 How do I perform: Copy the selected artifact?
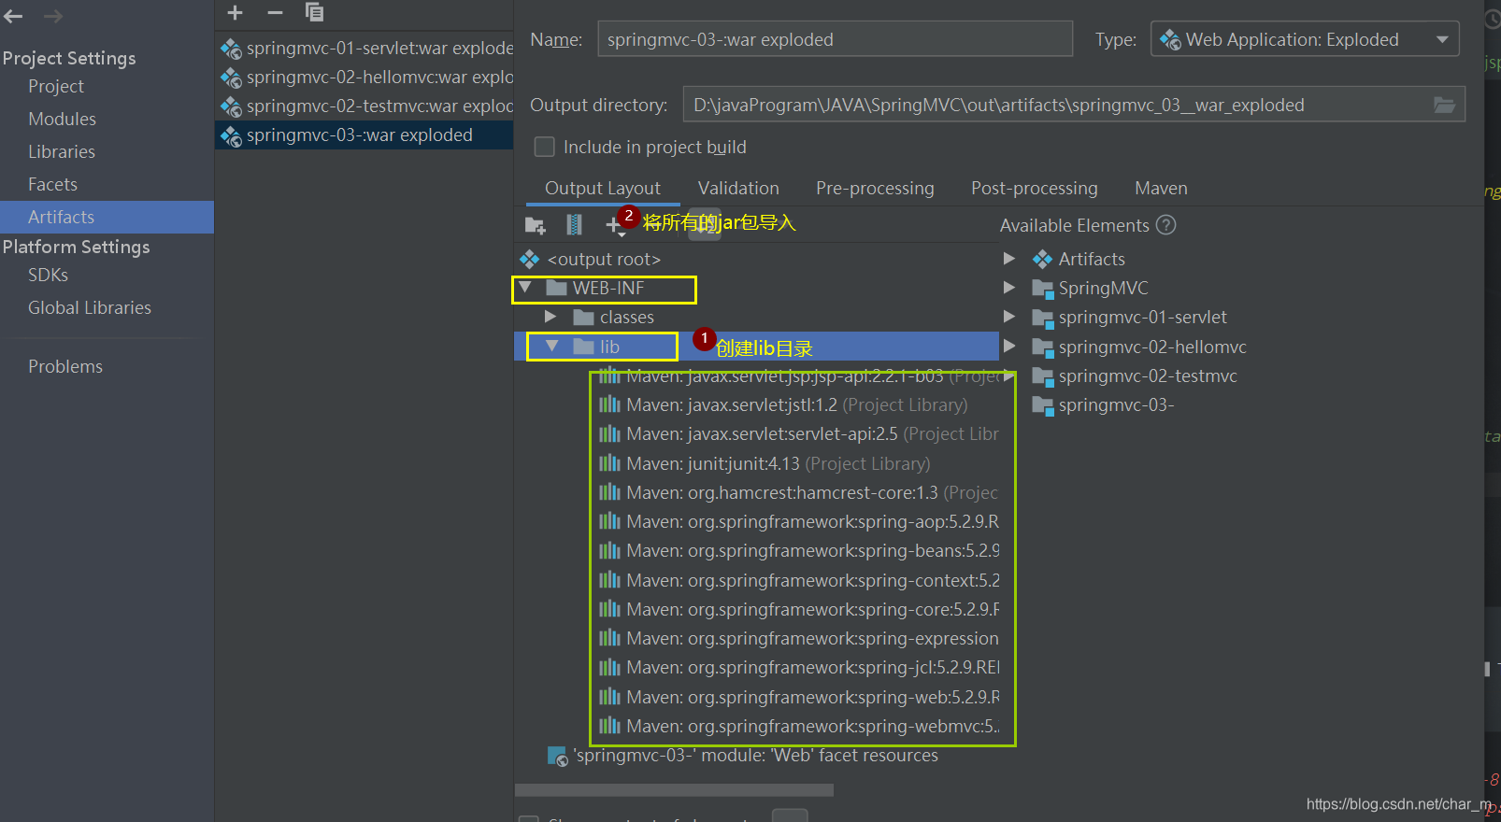pos(315,12)
